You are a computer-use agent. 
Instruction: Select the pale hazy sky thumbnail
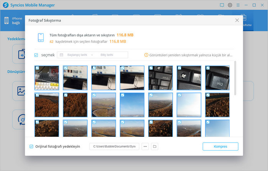click(189, 105)
